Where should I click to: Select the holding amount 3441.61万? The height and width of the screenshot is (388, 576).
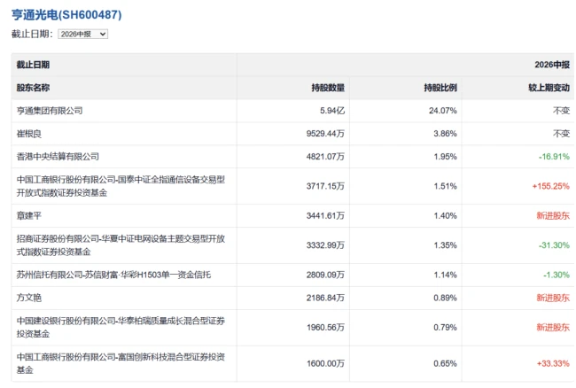pos(325,215)
